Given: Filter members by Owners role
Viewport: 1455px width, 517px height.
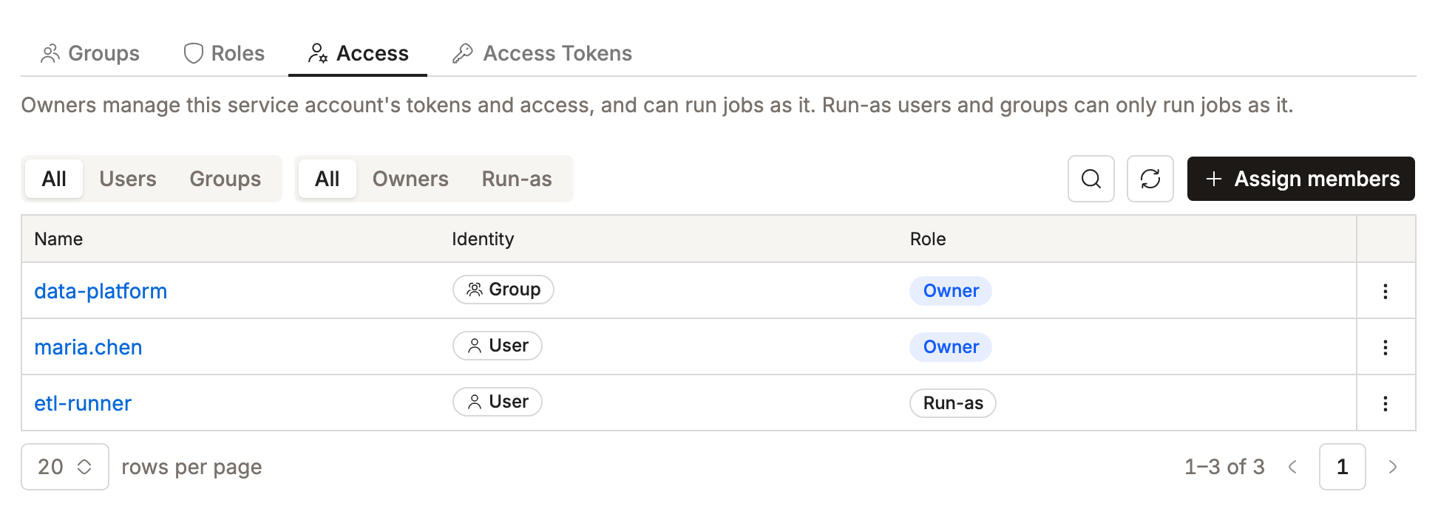Looking at the screenshot, I should [410, 179].
